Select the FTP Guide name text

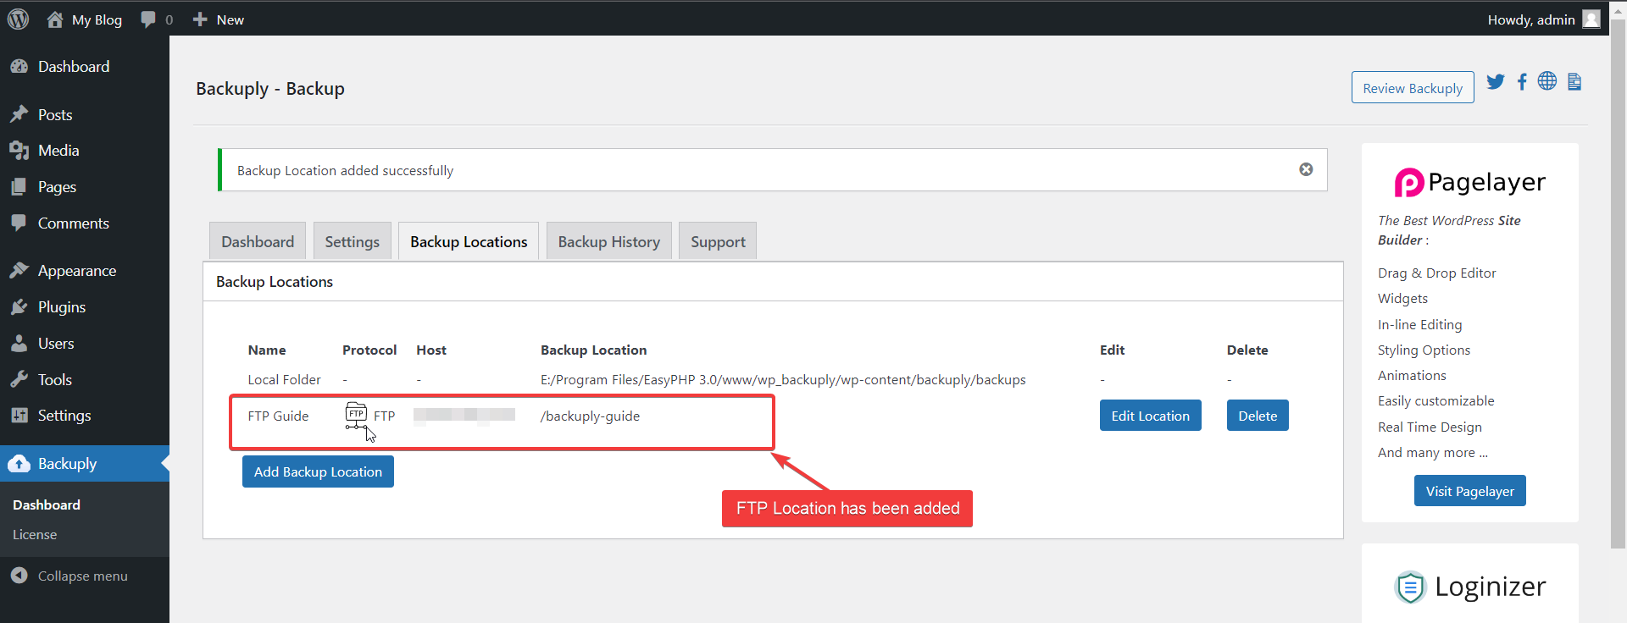coord(278,416)
